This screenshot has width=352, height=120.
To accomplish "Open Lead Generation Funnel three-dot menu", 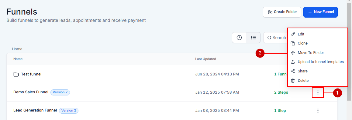I will click(x=318, y=111).
